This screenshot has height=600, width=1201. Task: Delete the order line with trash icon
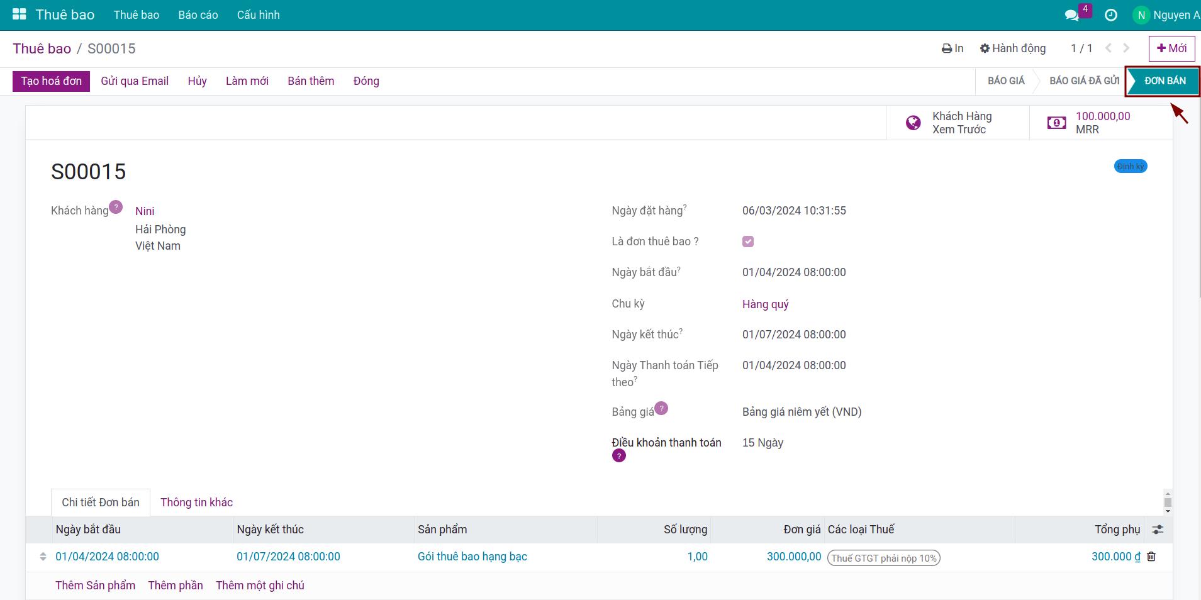click(x=1151, y=557)
